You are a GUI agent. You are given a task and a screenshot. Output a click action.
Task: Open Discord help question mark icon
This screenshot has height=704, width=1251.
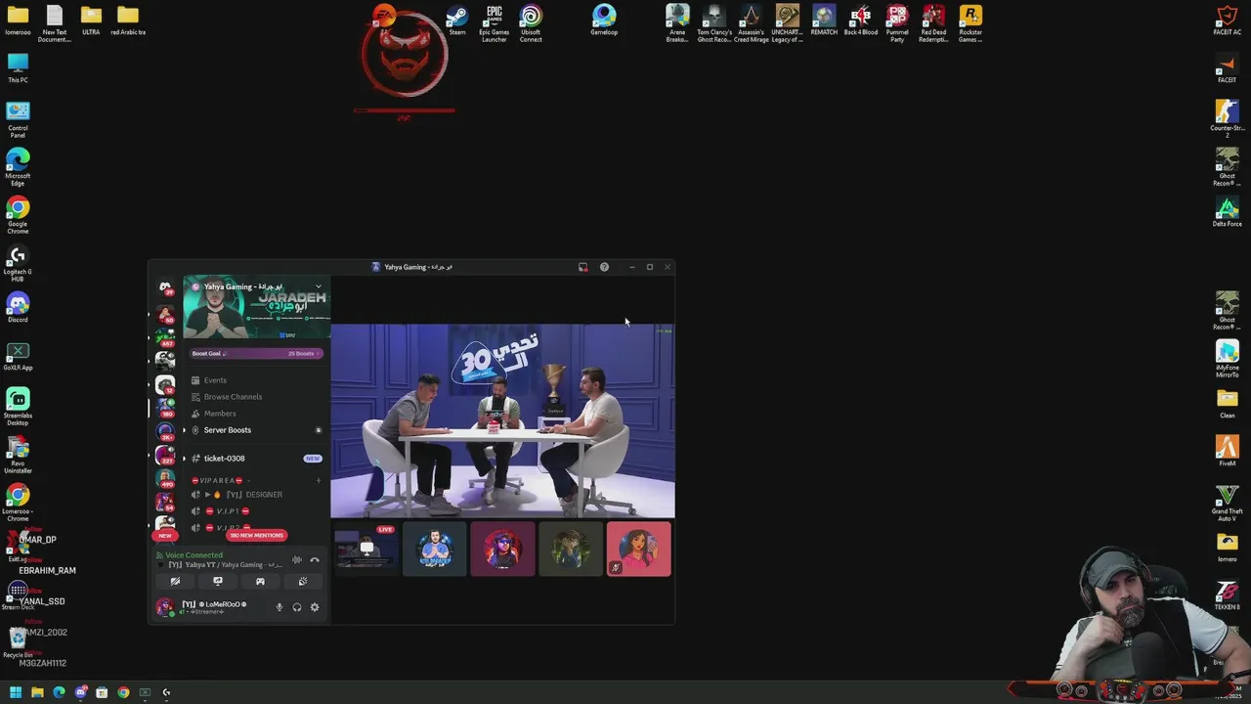[x=604, y=267]
